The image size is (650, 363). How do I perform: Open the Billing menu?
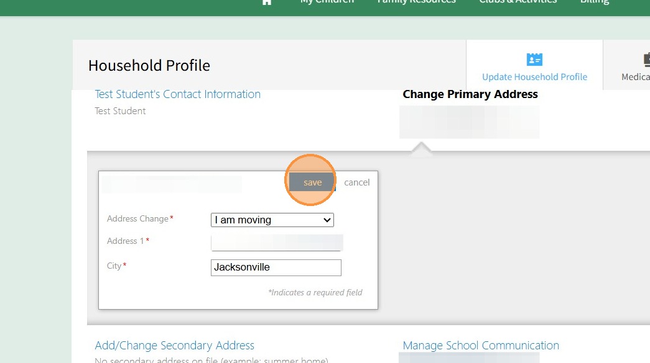click(594, 2)
